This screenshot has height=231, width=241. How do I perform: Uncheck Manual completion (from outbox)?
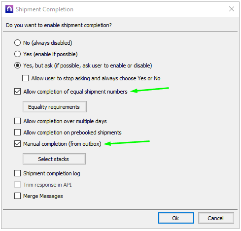[x=17, y=144]
